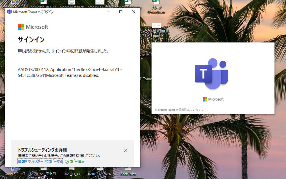286x179 pixels.
Task: Open プルーン (Prune).xlsx desktop file
Action: [156, 7]
